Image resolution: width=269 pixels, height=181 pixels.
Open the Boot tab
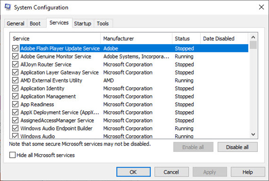pos(35,24)
